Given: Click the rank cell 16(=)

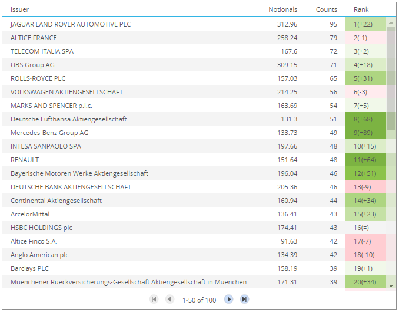Looking at the screenshot, I should coord(365,228).
